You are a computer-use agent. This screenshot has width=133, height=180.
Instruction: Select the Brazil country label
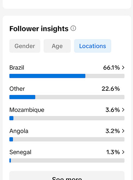tap(17, 68)
